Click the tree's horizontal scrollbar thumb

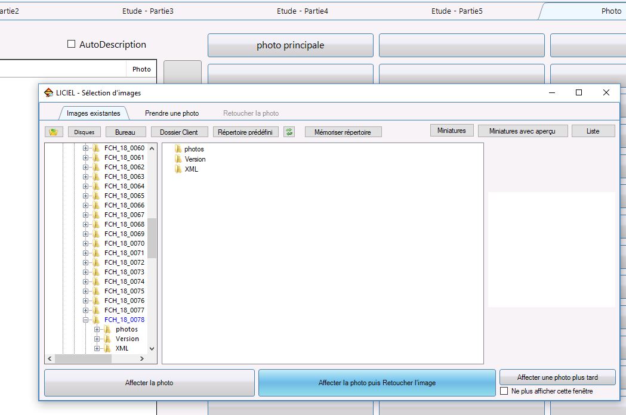83,359
